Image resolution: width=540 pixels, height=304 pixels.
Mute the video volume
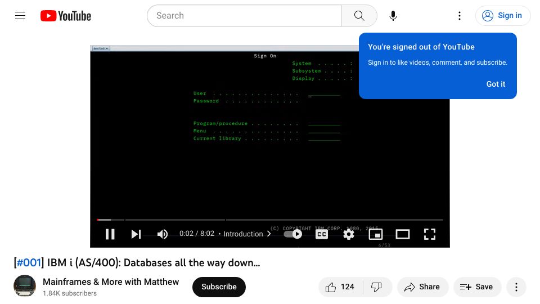tap(162, 234)
